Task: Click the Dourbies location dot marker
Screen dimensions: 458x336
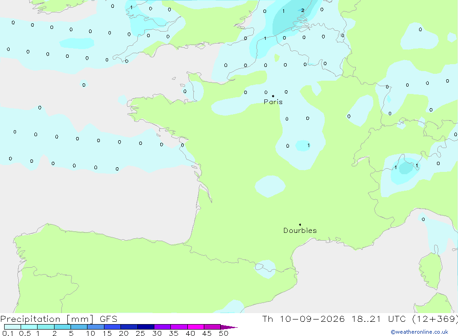Action: pos(300,225)
